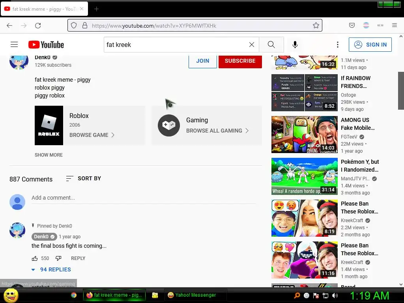Open Pokémon Y Randomized video thumbnail

tap(305, 176)
